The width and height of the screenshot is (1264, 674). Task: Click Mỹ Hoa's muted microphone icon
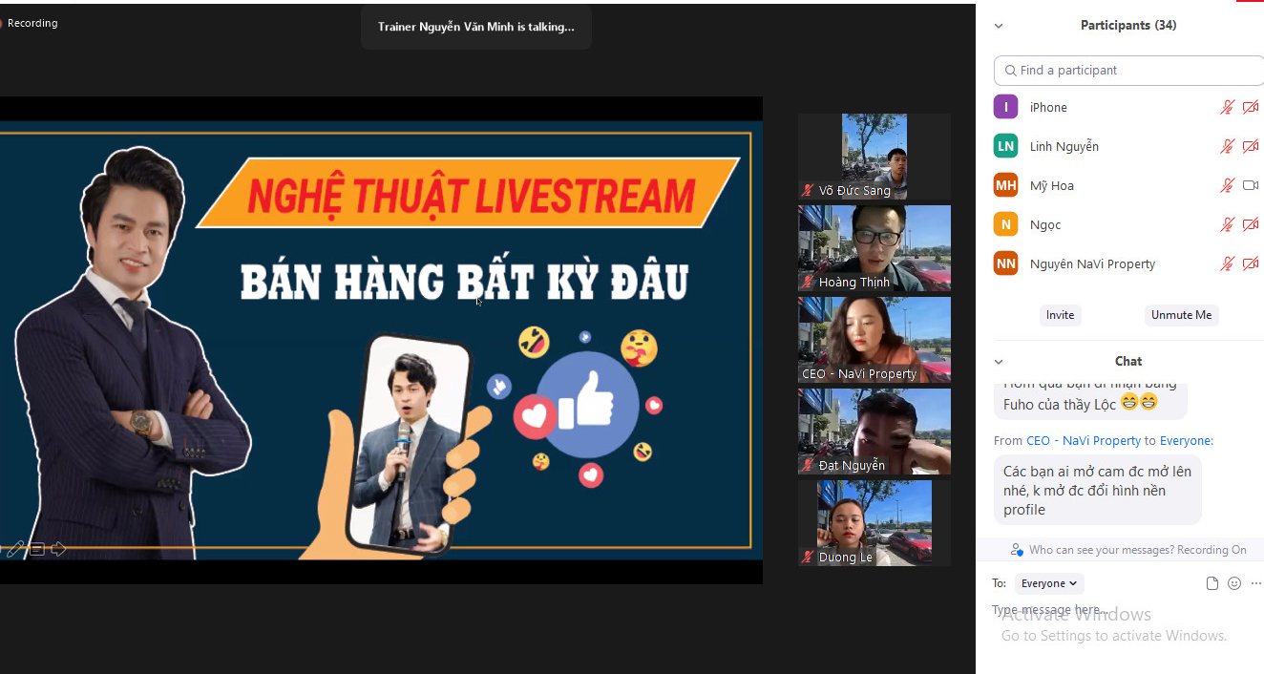pyautogui.click(x=1228, y=185)
